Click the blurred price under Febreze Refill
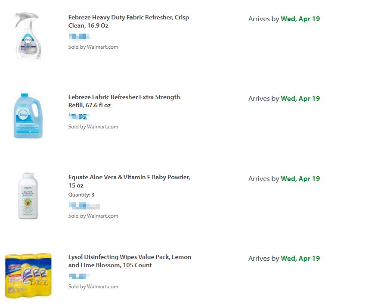The width and height of the screenshot is (384, 306). [78, 116]
